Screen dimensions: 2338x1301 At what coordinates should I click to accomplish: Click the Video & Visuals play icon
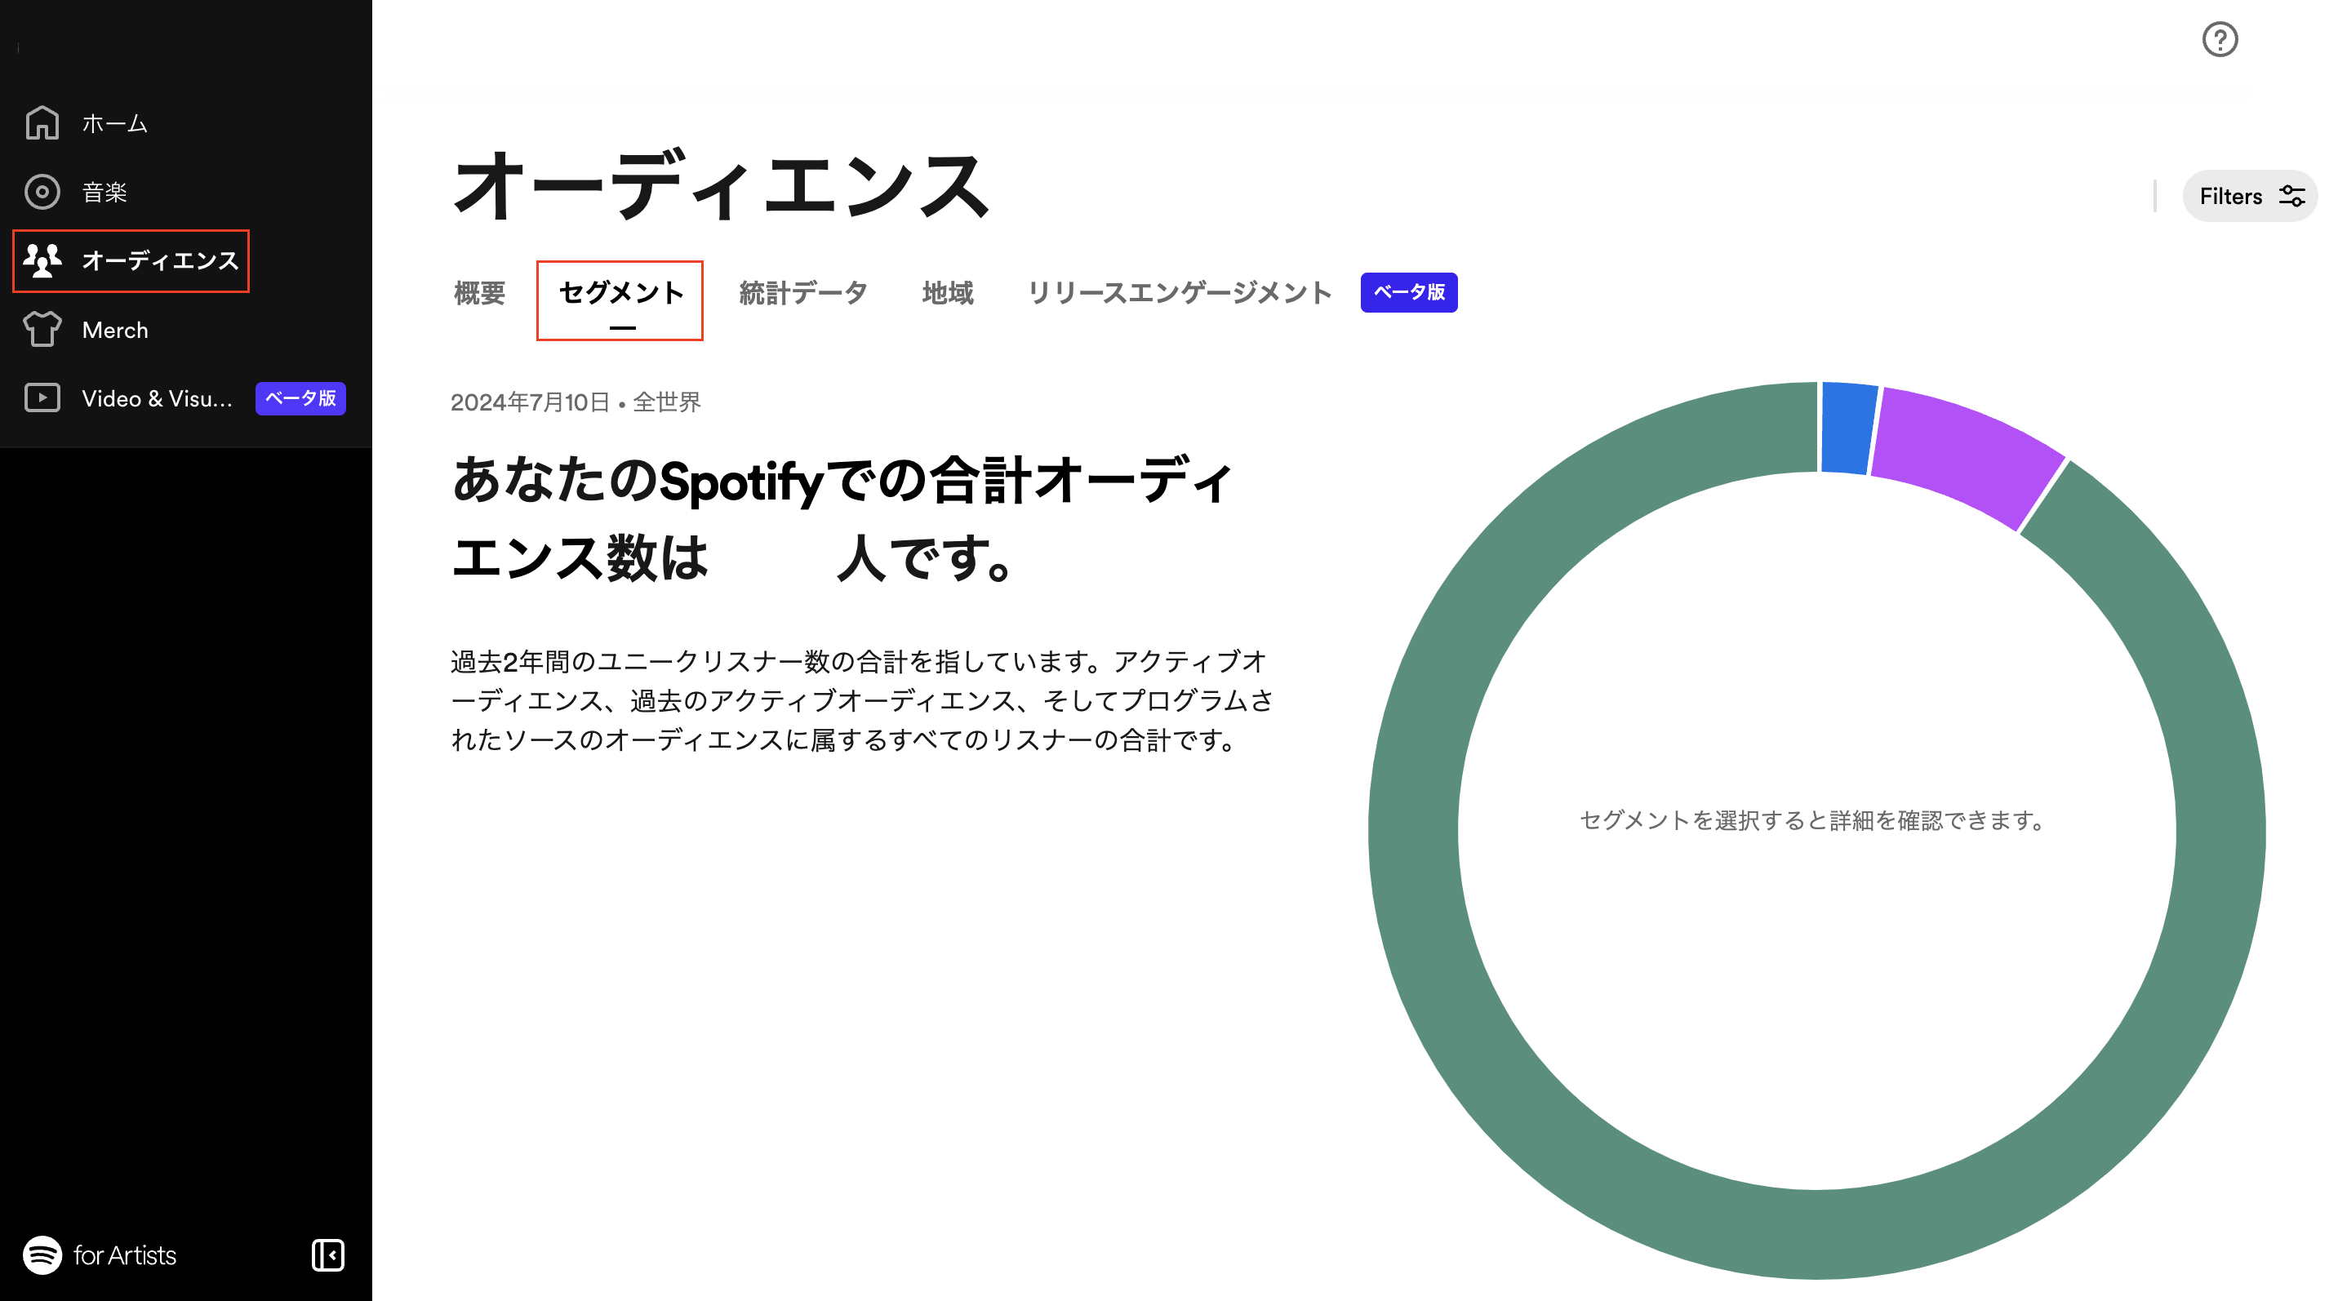pos(42,398)
